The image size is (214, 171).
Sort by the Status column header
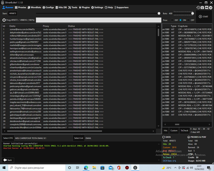(x=71, y=26)
